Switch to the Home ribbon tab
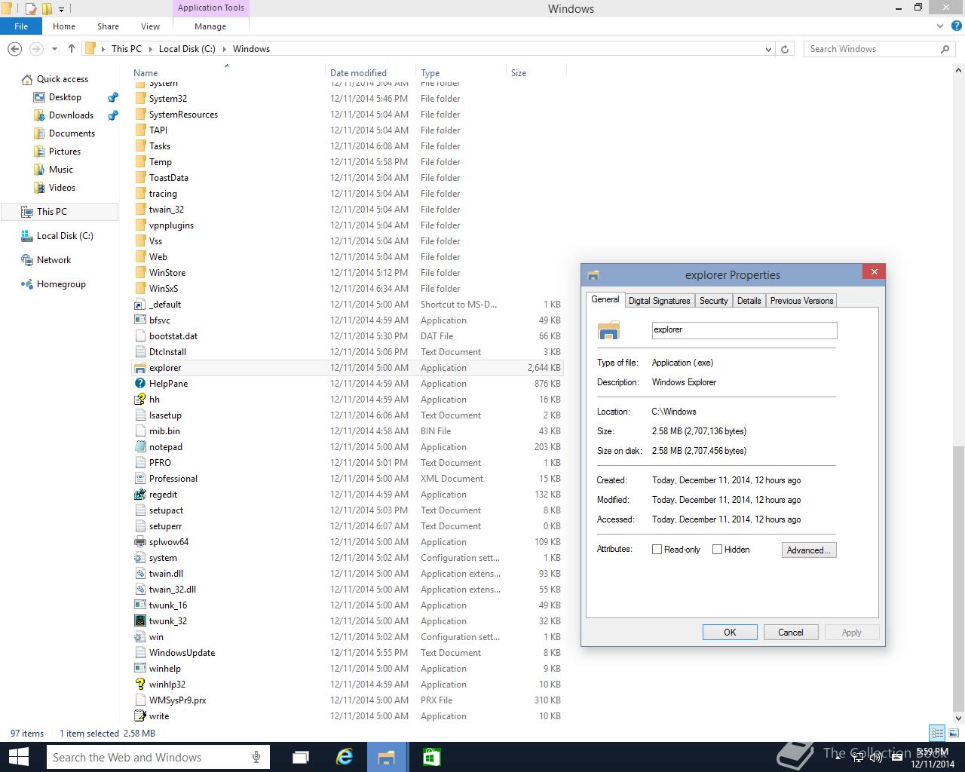The width and height of the screenshot is (965, 772). click(64, 26)
